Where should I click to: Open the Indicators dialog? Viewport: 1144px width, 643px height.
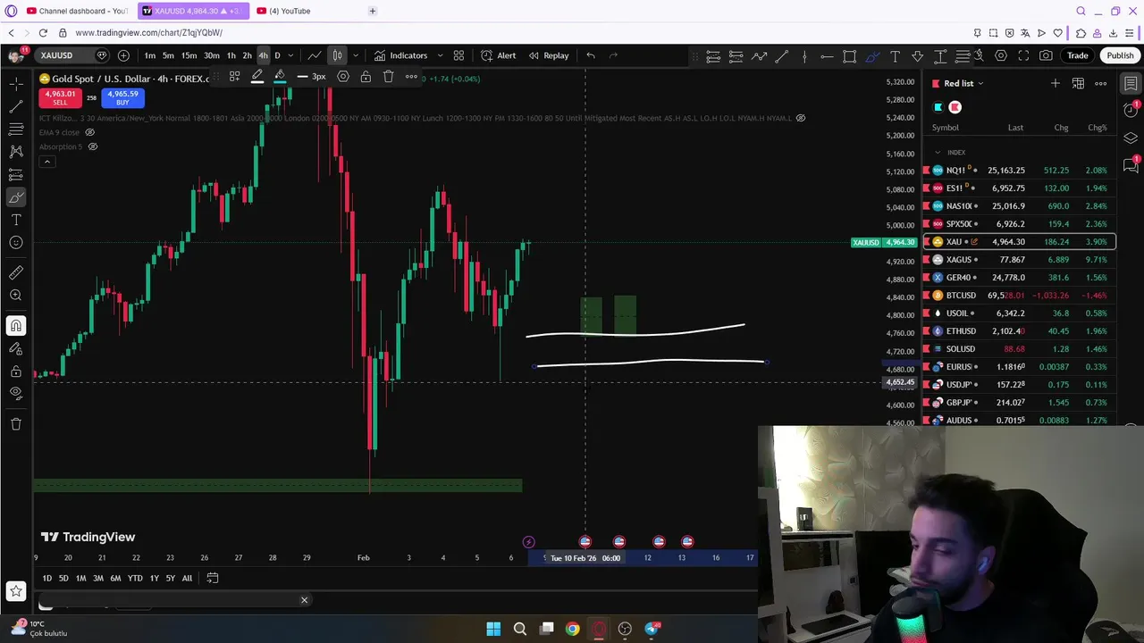tap(400, 55)
